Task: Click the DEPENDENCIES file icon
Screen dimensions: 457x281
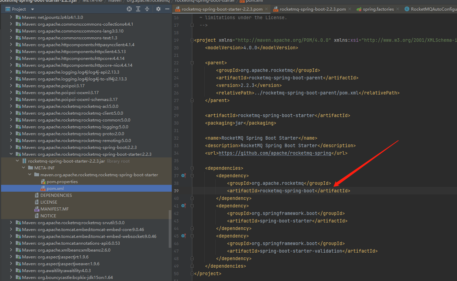Action: 37,195
